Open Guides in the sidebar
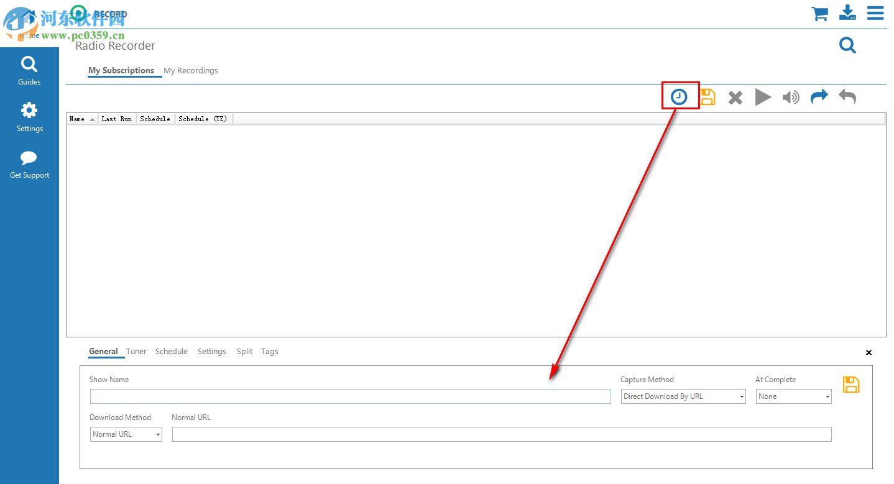Viewport: 894px width, 484px height. click(29, 71)
